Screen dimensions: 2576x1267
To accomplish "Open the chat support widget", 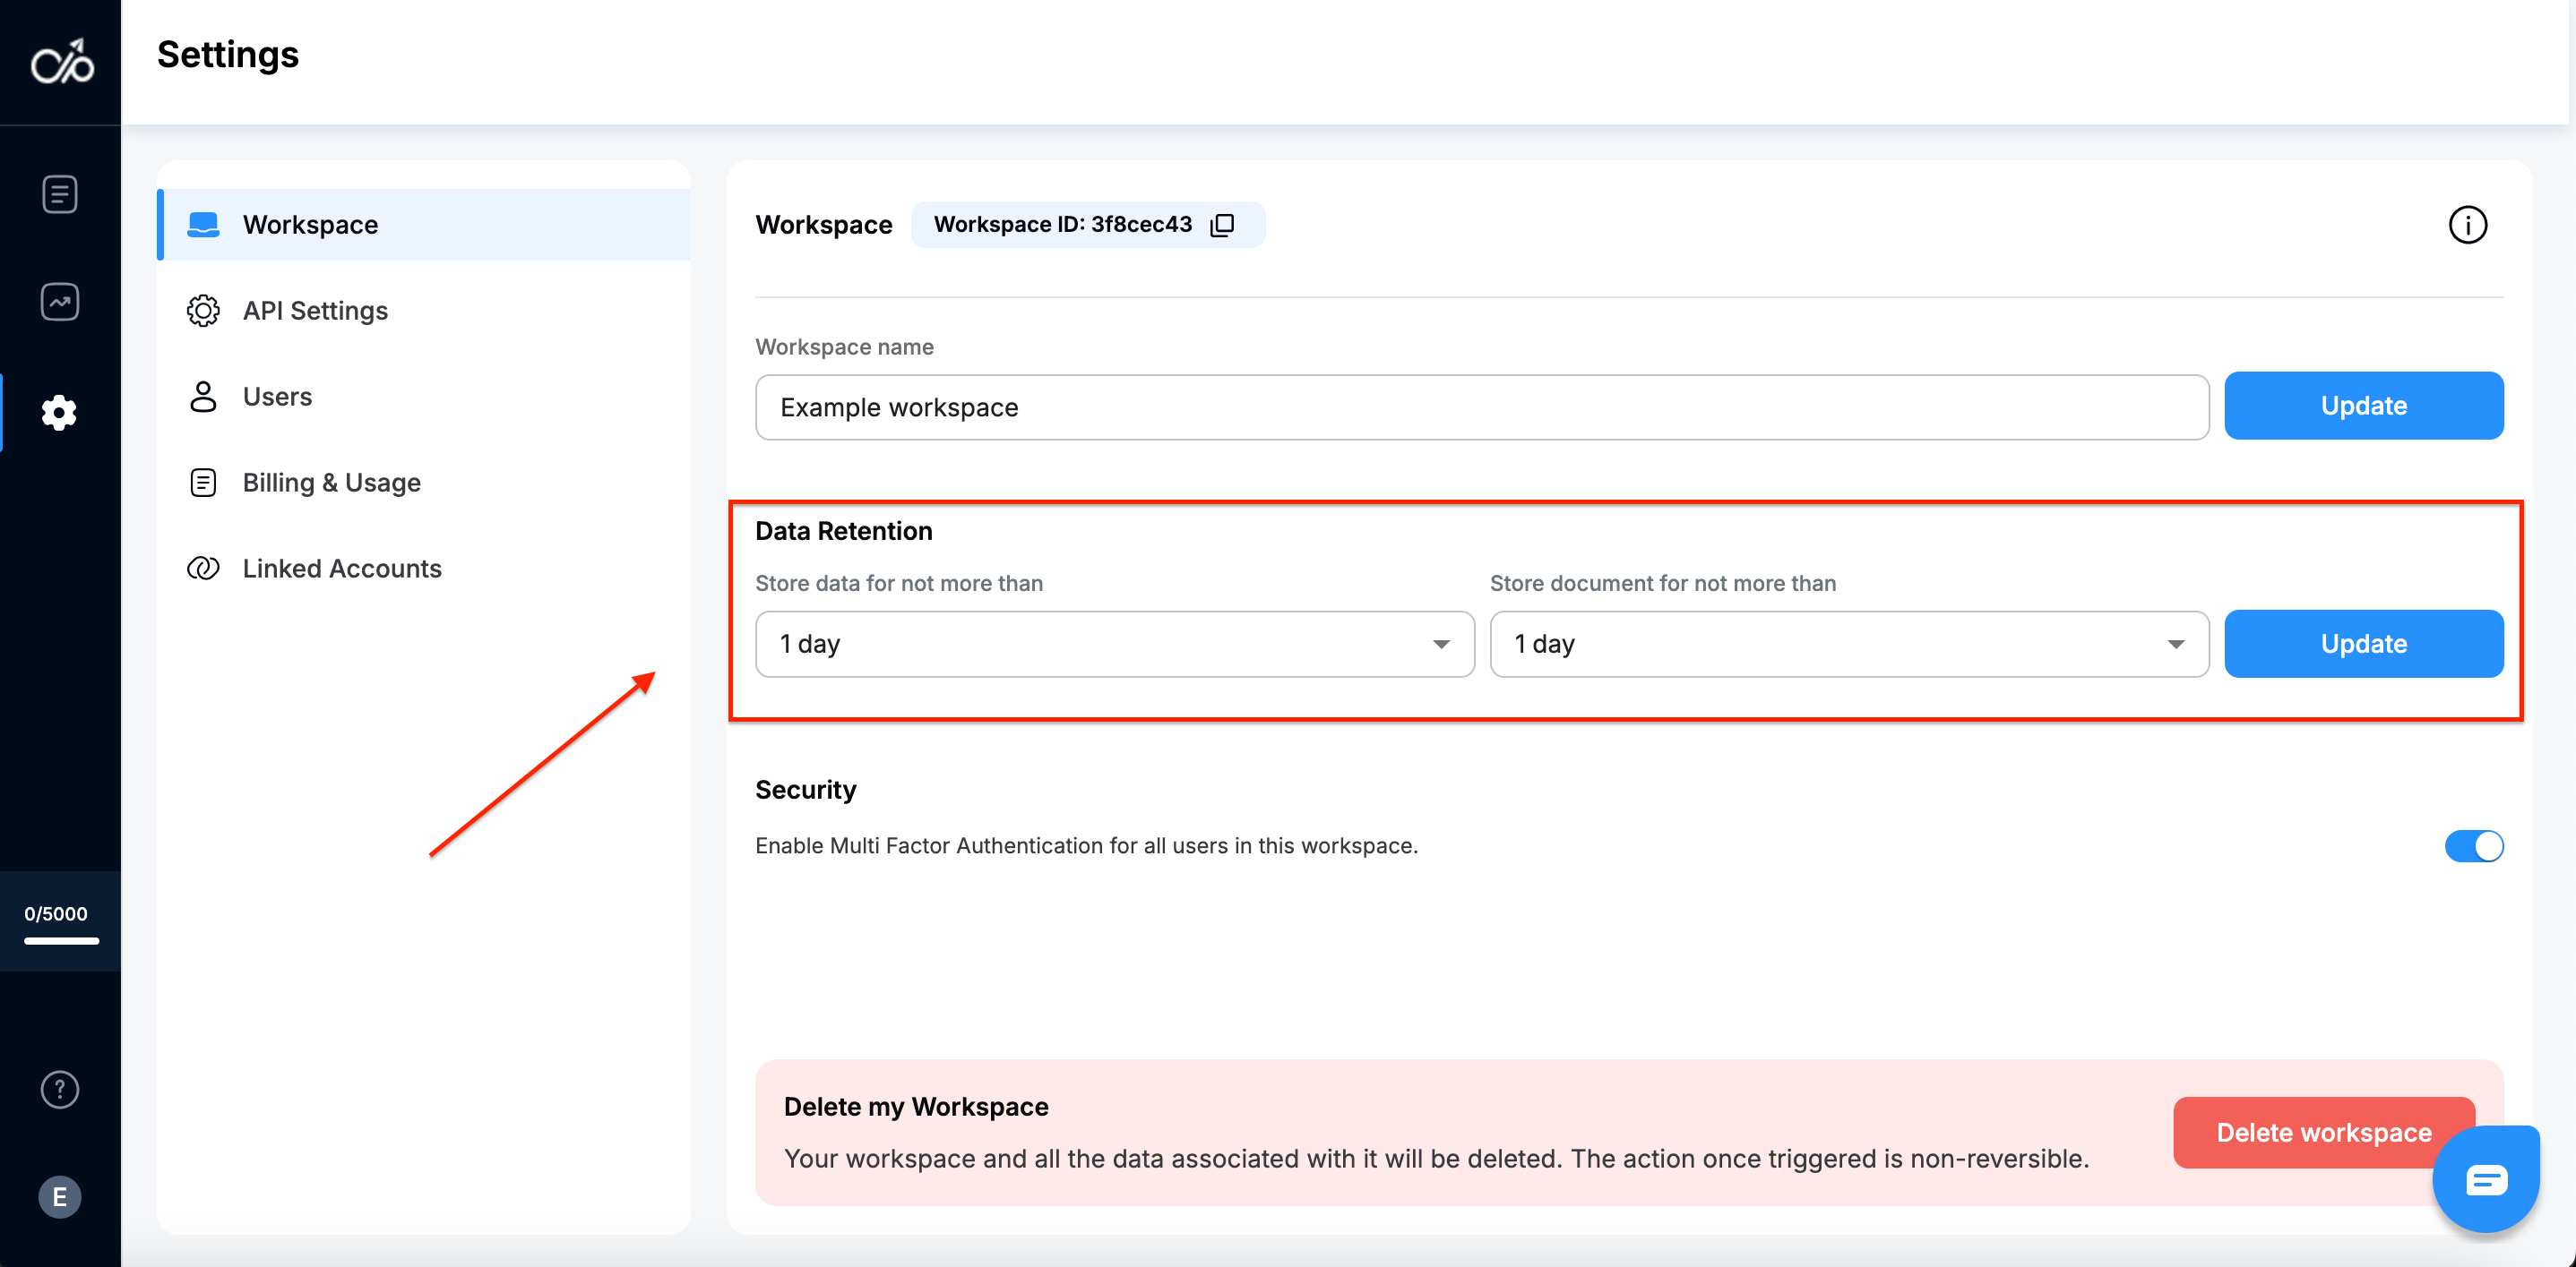I will click(x=2486, y=1180).
